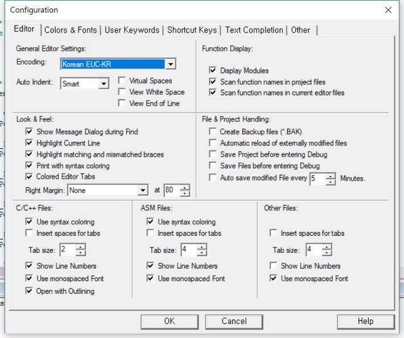Click the auto save minutes field

point(318,179)
